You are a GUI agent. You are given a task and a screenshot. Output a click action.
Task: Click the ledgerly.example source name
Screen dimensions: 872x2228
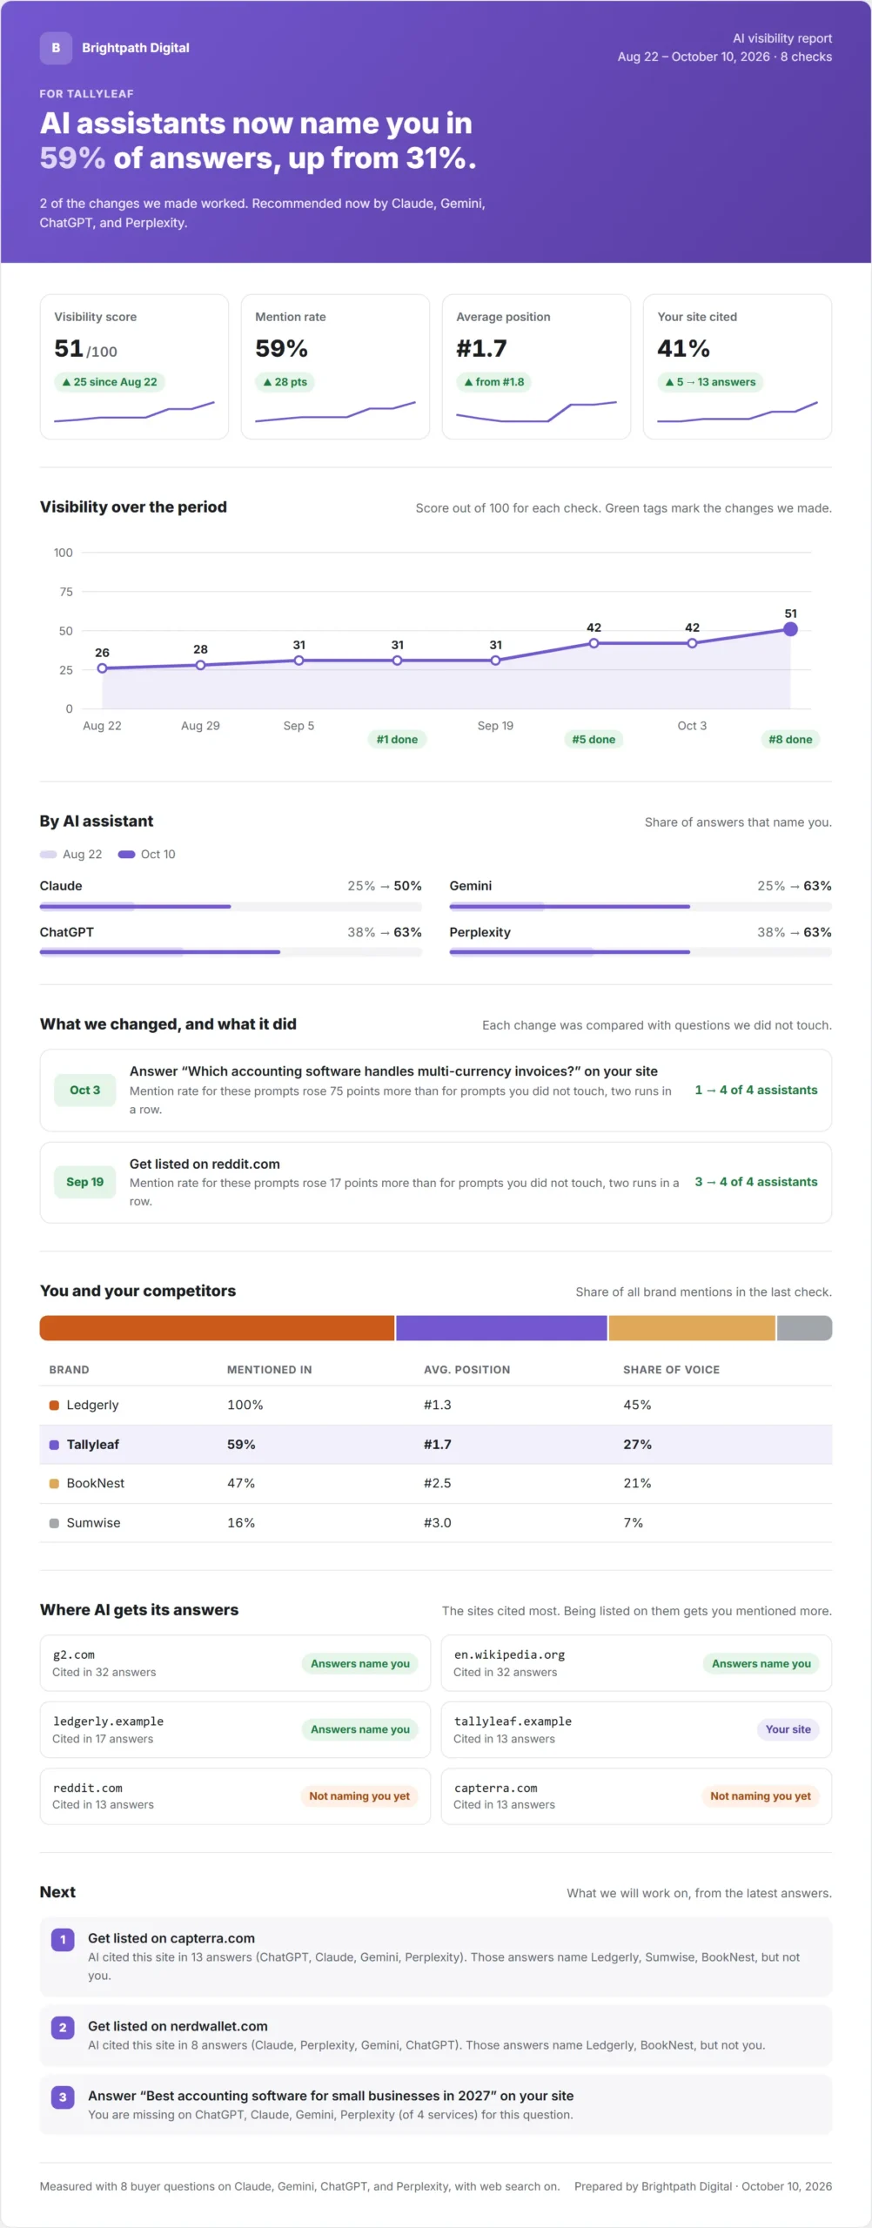tap(108, 1721)
